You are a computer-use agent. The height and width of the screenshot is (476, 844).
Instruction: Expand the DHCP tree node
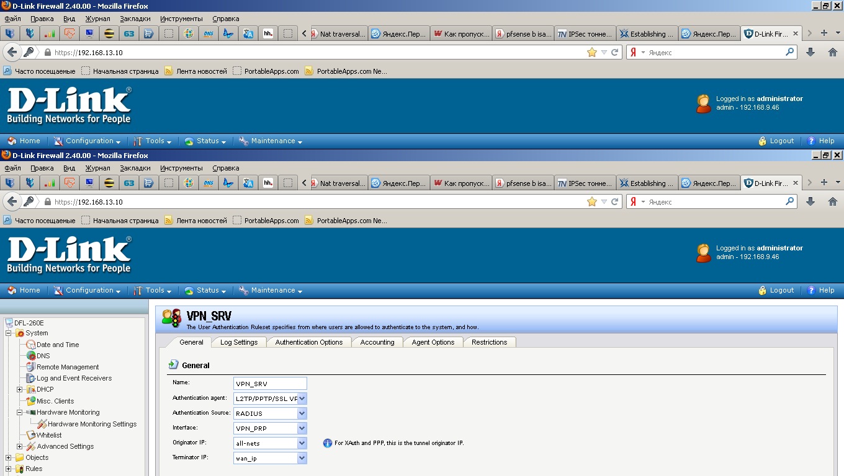click(x=20, y=390)
